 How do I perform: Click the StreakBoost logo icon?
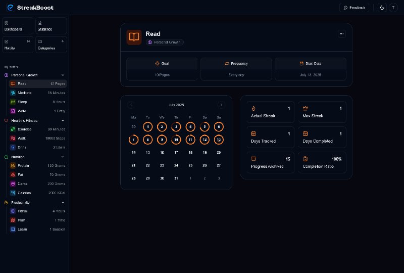click(x=10, y=7)
